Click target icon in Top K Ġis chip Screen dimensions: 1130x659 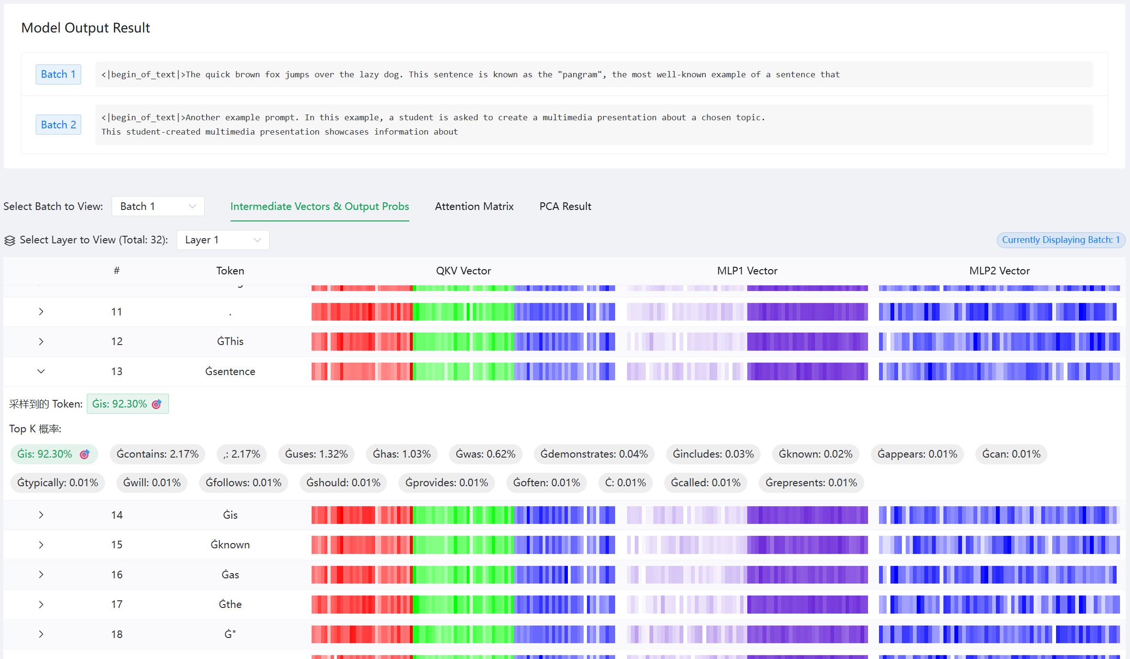(84, 454)
